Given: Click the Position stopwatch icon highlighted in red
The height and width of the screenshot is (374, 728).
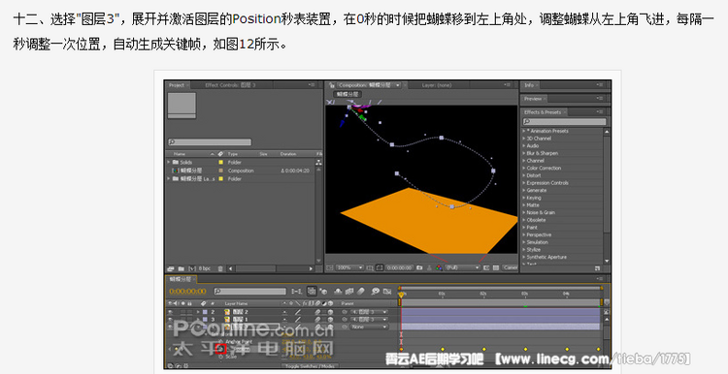Looking at the screenshot, I should coord(221,349).
